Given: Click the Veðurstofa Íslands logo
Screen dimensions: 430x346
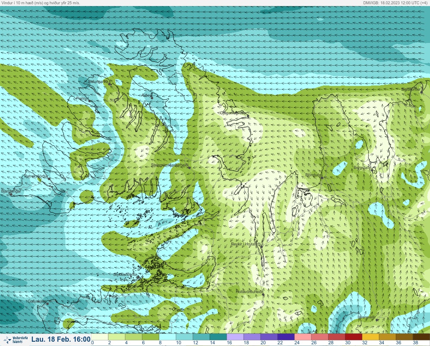Looking at the screenshot, I should point(16,340).
